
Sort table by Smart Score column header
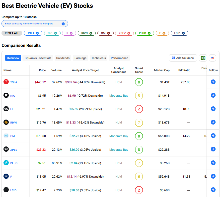(x=139, y=70)
